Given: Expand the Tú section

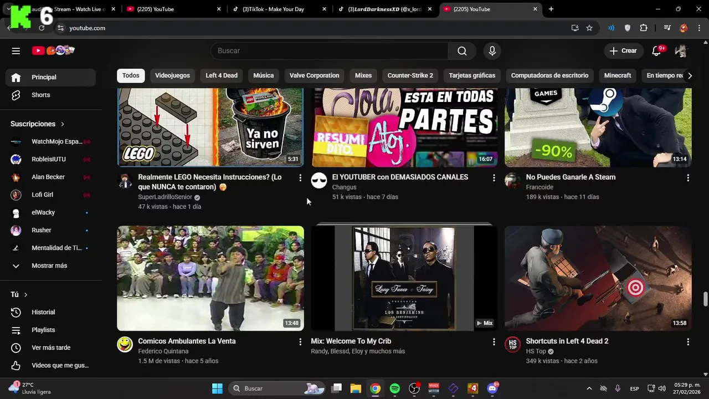Looking at the screenshot, I should coord(19,294).
